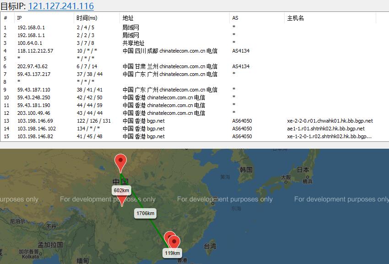Select IP 100.64.0.1 in hop 3
Image resolution: width=389 pixels, height=264 pixels.
pyautogui.click(x=30, y=43)
